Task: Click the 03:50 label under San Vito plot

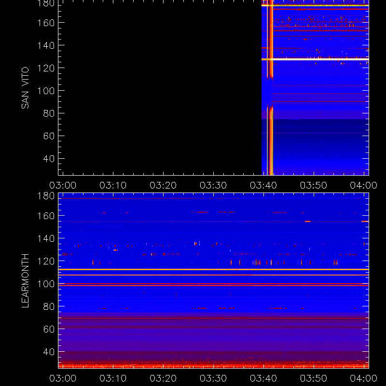Action: 313,185
